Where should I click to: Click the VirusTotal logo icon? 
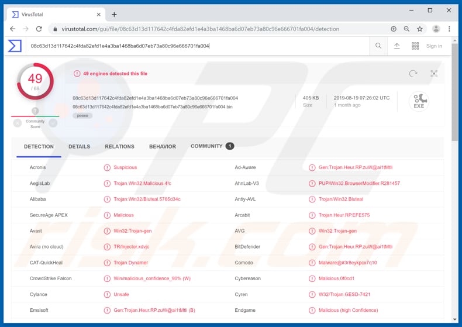(x=15, y=46)
